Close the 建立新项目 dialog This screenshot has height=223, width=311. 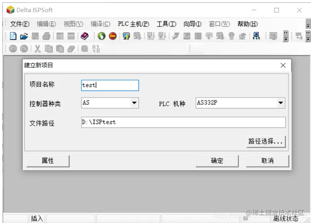[283, 65]
